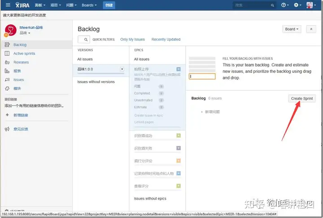
Task: Click the 报表 reports chart icon
Action: (x=7, y=71)
